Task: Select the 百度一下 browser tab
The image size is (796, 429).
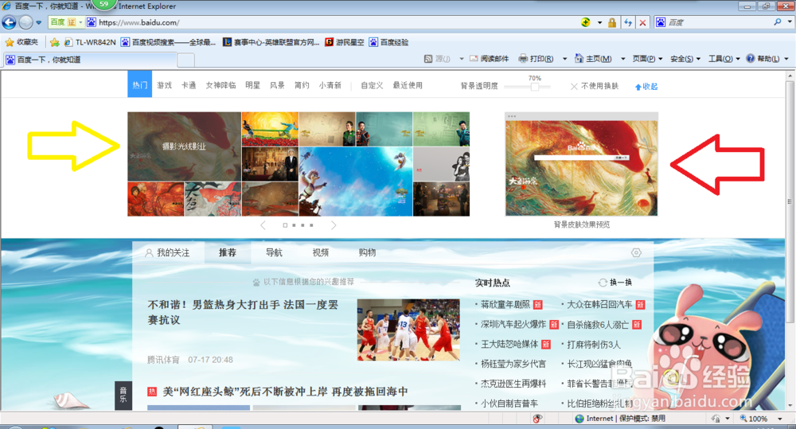Action: [91, 60]
